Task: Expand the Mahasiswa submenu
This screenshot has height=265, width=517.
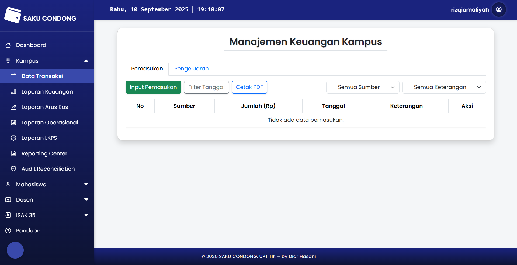Action: [x=86, y=184]
